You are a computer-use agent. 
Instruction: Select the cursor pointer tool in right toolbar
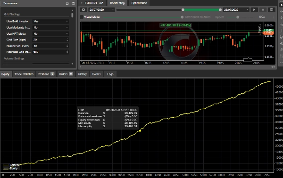click(282, 5)
